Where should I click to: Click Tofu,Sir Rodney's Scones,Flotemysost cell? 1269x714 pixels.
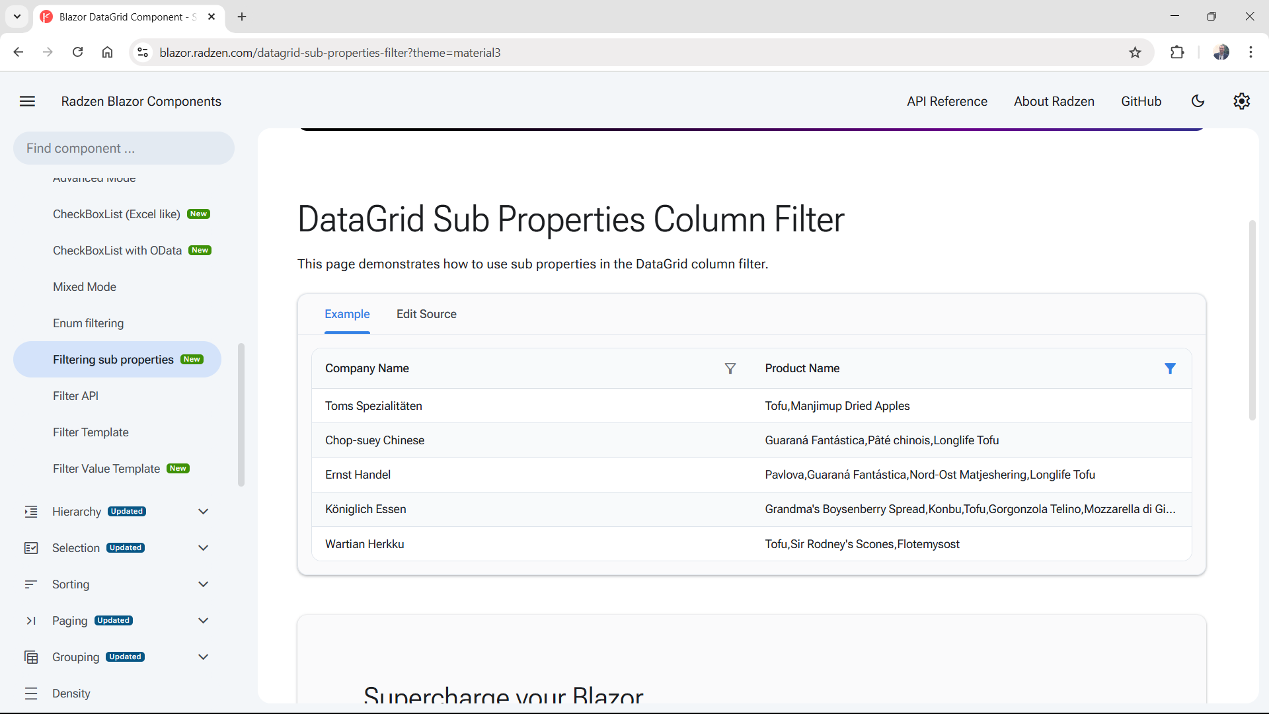coord(972,544)
